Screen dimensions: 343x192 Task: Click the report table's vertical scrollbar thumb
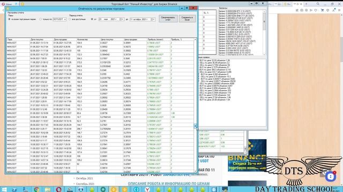click(x=195, y=126)
